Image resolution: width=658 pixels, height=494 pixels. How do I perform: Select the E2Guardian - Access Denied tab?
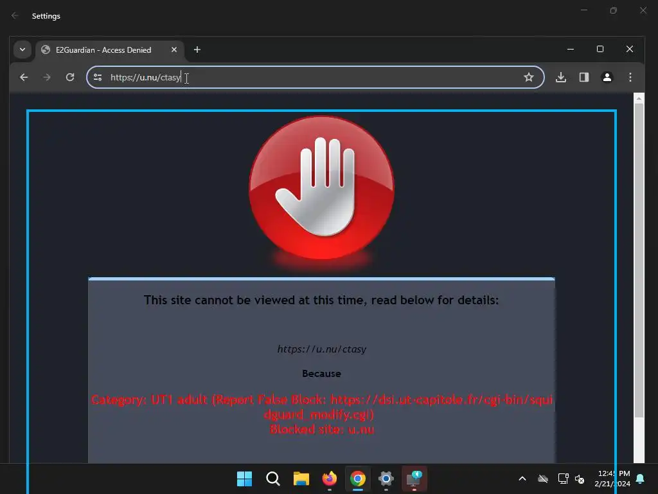click(x=110, y=50)
